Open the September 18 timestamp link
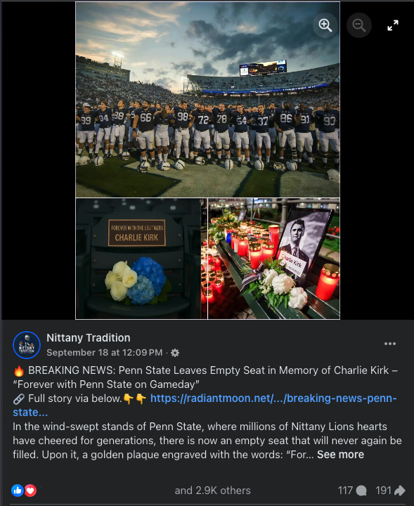 point(105,352)
